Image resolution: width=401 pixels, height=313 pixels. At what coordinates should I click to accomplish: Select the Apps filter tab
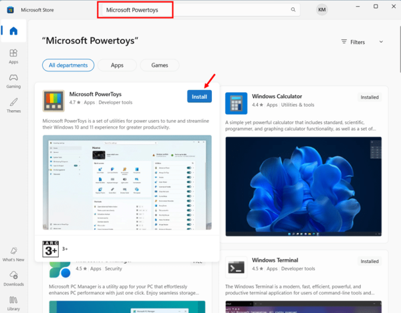pos(117,65)
